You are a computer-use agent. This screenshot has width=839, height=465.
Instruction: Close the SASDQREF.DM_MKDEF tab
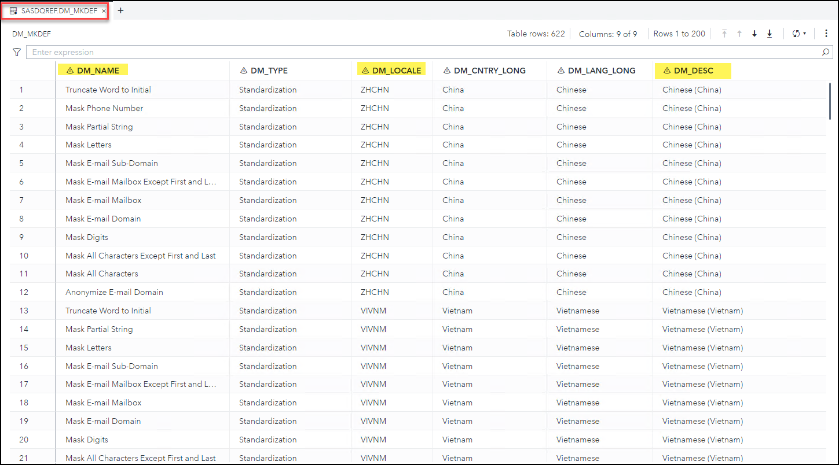pos(104,11)
